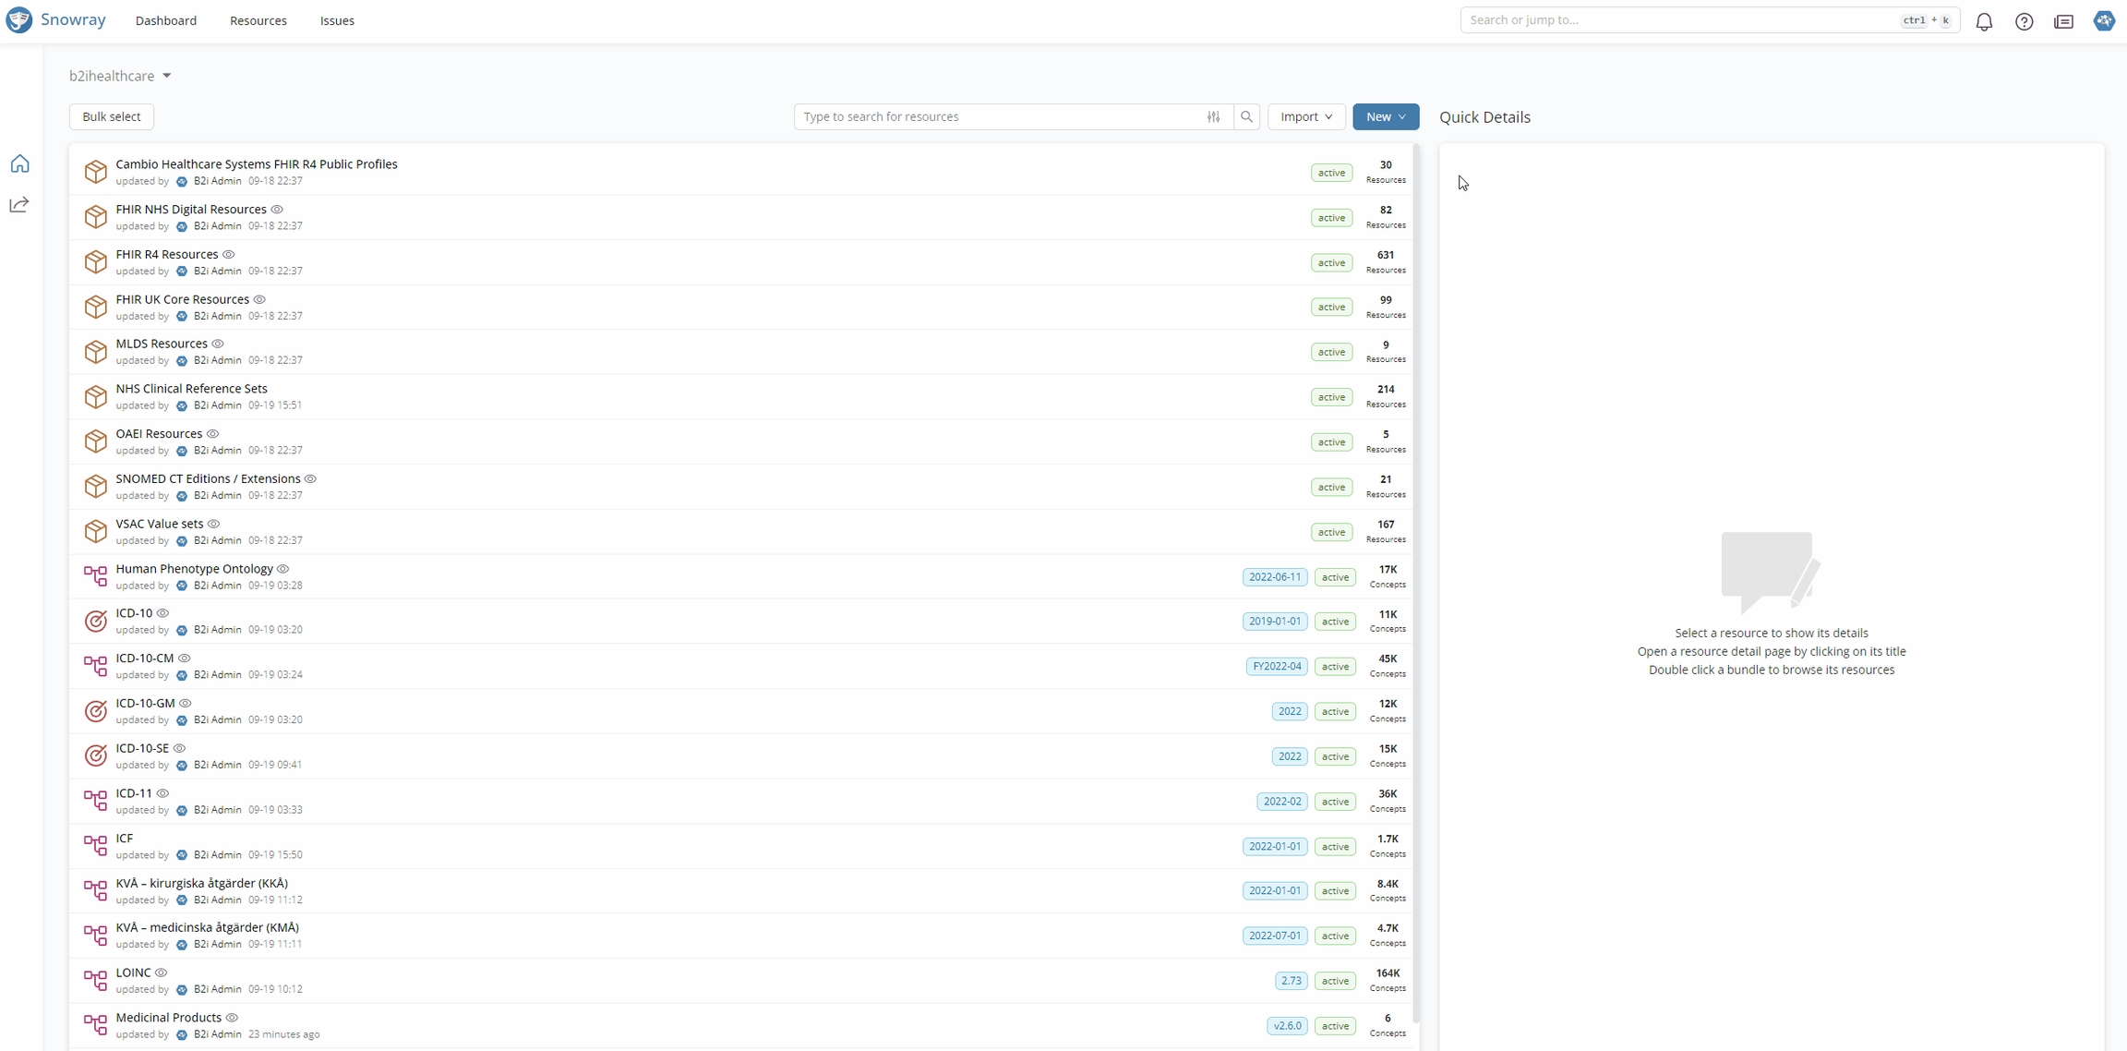2127x1051 pixels.
Task: Click the notifications bell icon
Action: tap(1984, 21)
